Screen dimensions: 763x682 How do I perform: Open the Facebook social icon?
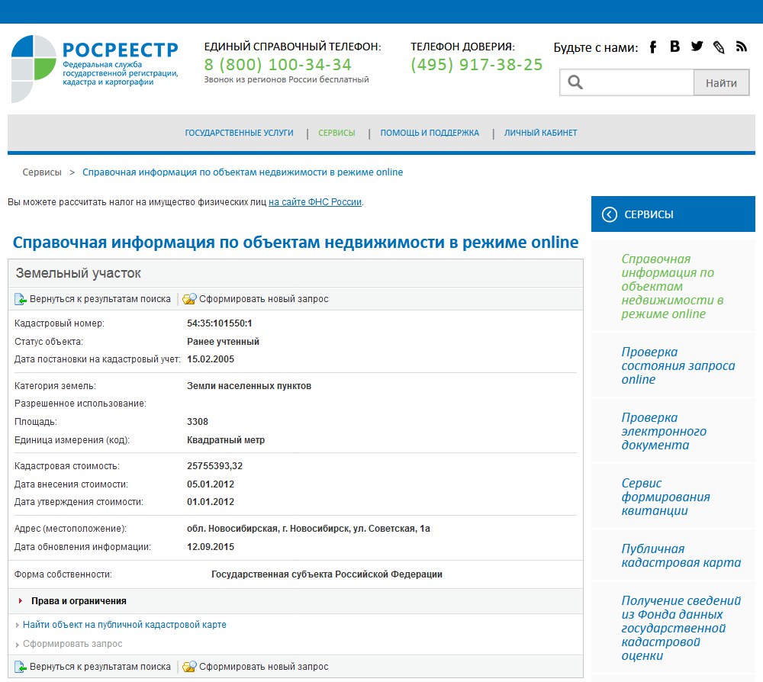tap(653, 47)
